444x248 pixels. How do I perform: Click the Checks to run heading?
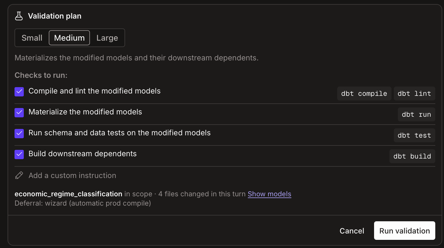tap(41, 75)
